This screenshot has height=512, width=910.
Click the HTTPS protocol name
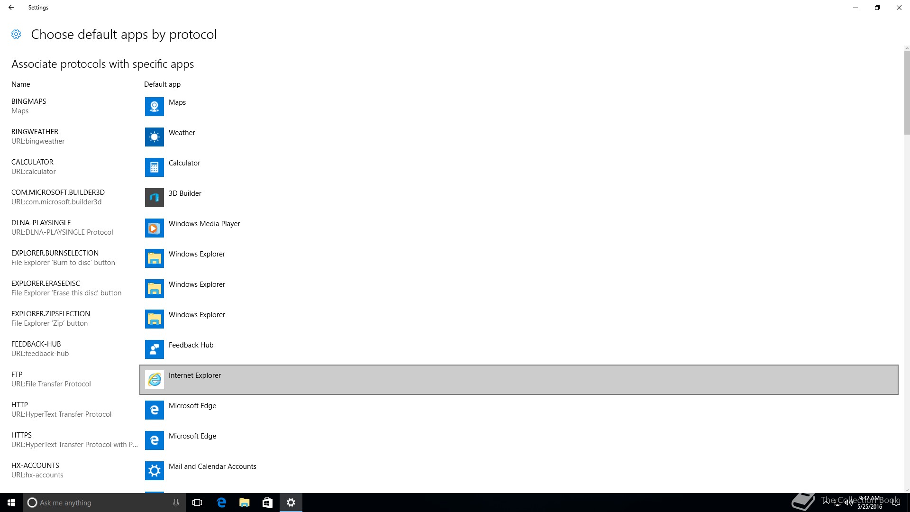21,435
